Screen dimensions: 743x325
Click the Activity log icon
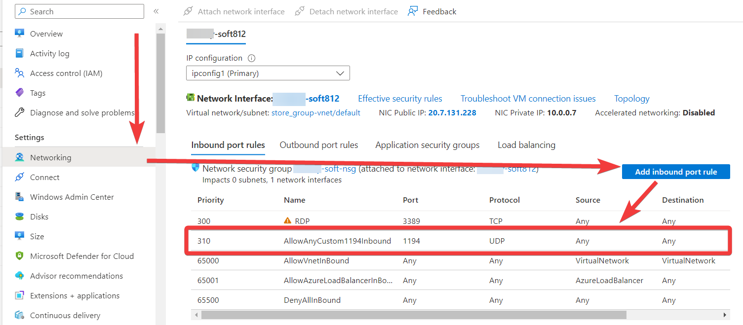coord(19,53)
